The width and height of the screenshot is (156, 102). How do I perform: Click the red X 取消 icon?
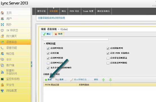56,34
